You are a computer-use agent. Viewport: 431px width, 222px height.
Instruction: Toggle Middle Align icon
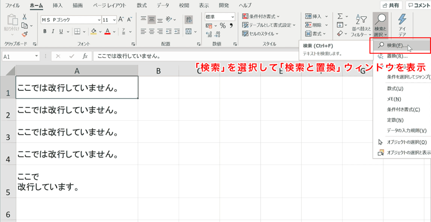(152, 19)
